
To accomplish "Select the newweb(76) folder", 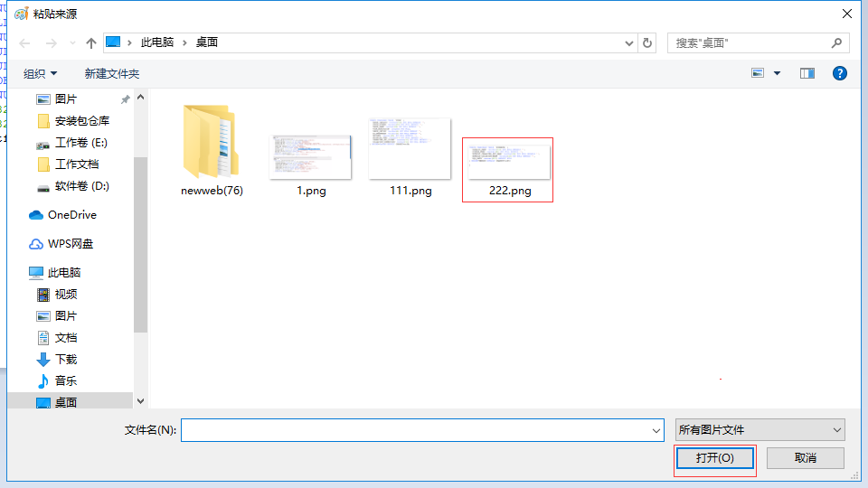I will 212,149.
